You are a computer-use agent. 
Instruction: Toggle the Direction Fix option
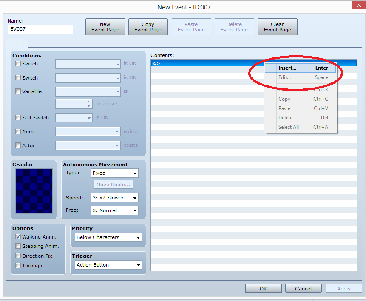click(18, 256)
